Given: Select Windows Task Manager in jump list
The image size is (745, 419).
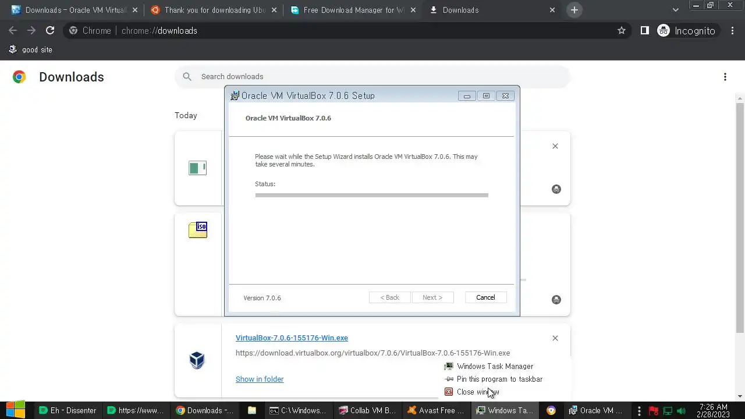Looking at the screenshot, I should [x=495, y=366].
